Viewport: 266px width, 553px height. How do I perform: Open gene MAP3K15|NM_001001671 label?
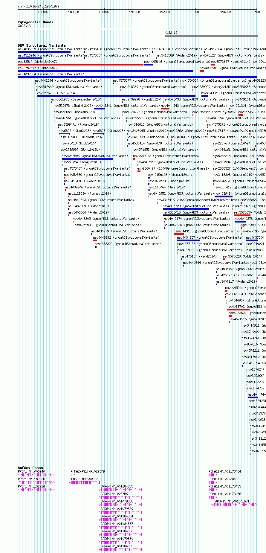(231, 501)
